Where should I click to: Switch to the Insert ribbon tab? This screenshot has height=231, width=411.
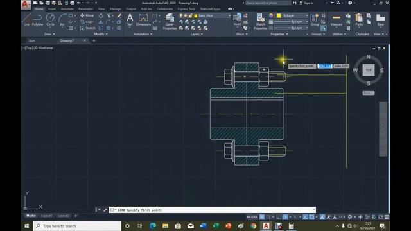pyautogui.click(x=51, y=9)
